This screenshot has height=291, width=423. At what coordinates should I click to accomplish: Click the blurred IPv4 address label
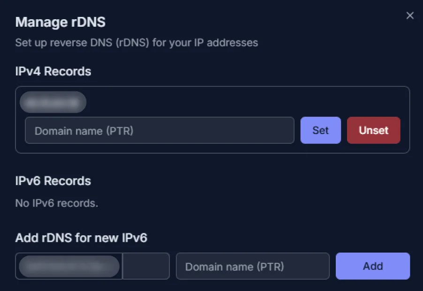(x=53, y=102)
